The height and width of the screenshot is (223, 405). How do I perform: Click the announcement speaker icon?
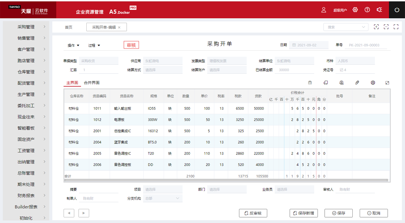(379, 10)
